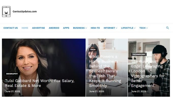Click the Tech category badge
Image resolution: width=173 pixels, height=104 pixels.
click(93, 50)
